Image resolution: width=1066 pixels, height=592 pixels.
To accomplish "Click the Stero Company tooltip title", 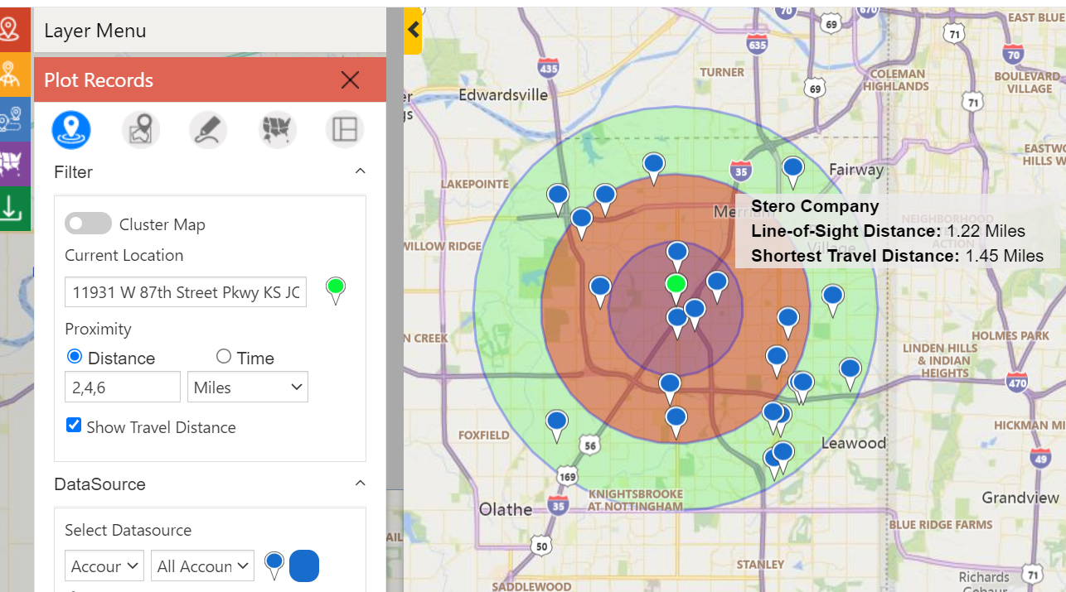I will 815,206.
